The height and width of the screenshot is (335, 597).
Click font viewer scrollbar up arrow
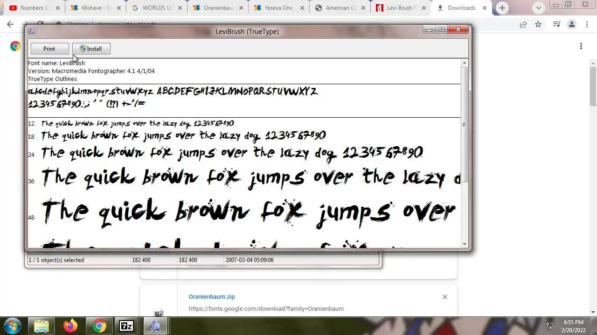[x=464, y=63]
